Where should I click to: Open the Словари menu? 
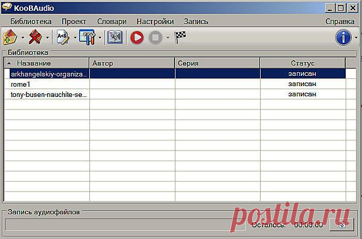112,22
